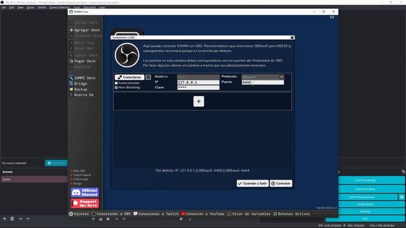Open the OBS Docks menu

(x=30, y=8)
